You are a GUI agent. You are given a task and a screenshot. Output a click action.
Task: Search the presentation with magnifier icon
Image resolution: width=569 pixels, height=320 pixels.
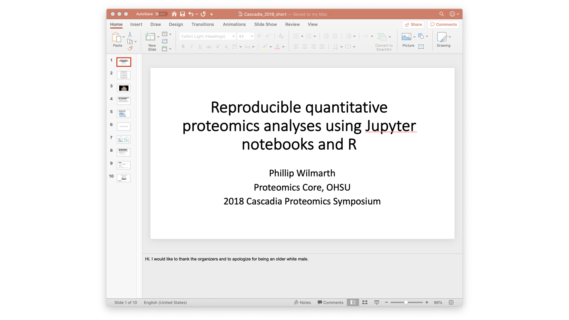[442, 14]
